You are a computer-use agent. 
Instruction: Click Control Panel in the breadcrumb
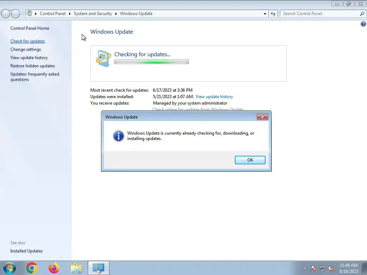[x=53, y=14]
